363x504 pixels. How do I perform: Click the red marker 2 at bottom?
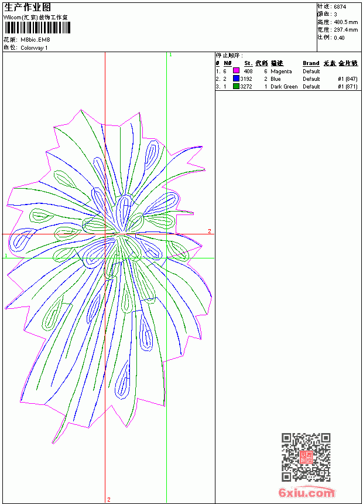tap(109, 499)
